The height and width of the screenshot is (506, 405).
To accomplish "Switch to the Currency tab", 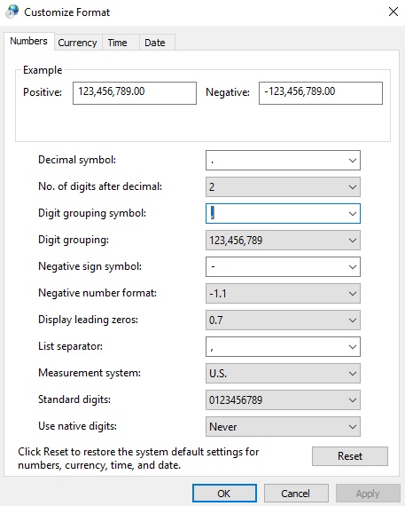I will coord(77,43).
